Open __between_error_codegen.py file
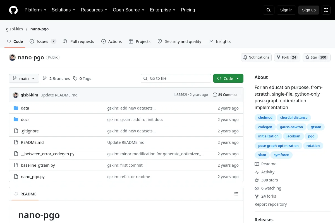The image size is (335, 223). coord(48,154)
